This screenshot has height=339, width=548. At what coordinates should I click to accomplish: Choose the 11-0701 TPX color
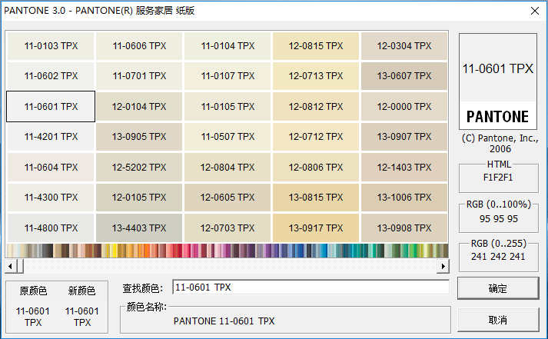[x=139, y=76]
